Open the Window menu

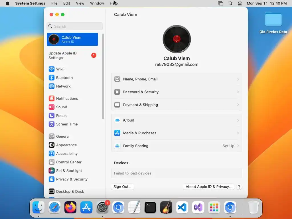(97, 3)
